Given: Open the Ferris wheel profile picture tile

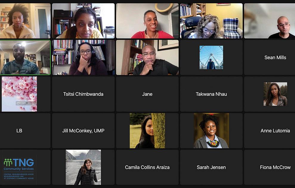Looking at the screenshot, I should coord(211,57).
